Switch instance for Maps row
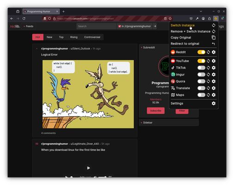Screen dimensions: 234x185 tap(208, 95)
